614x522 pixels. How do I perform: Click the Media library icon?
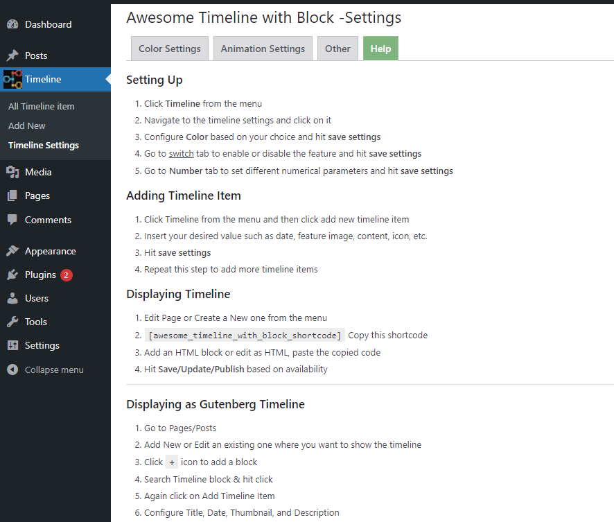pos(12,172)
